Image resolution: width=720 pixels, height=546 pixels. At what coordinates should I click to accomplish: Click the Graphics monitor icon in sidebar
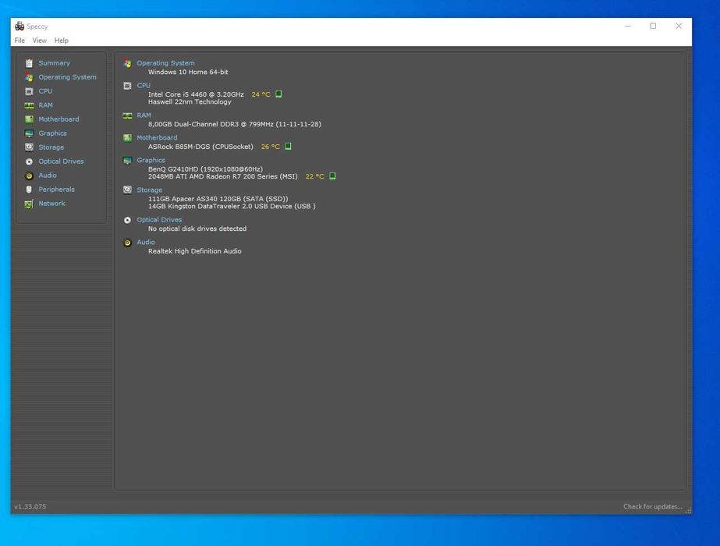click(29, 133)
